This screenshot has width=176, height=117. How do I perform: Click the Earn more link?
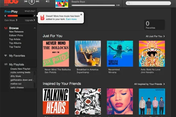71,19
